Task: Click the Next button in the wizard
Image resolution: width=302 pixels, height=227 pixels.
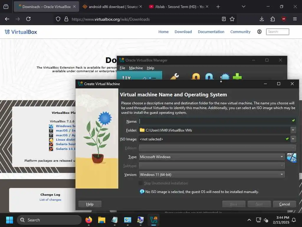Action: click(259, 204)
